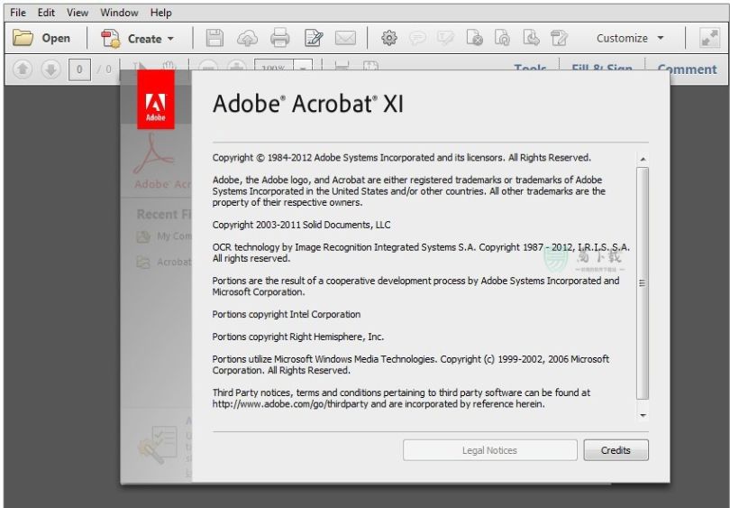Click the sticky note comment icon
This screenshot has height=508, width=730.
click(417, 38)
